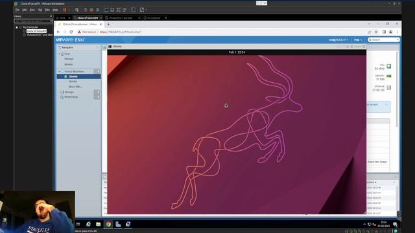
Task: Open Internet Explorer from the Windows taskbar
Action: [x=88, y=224]
